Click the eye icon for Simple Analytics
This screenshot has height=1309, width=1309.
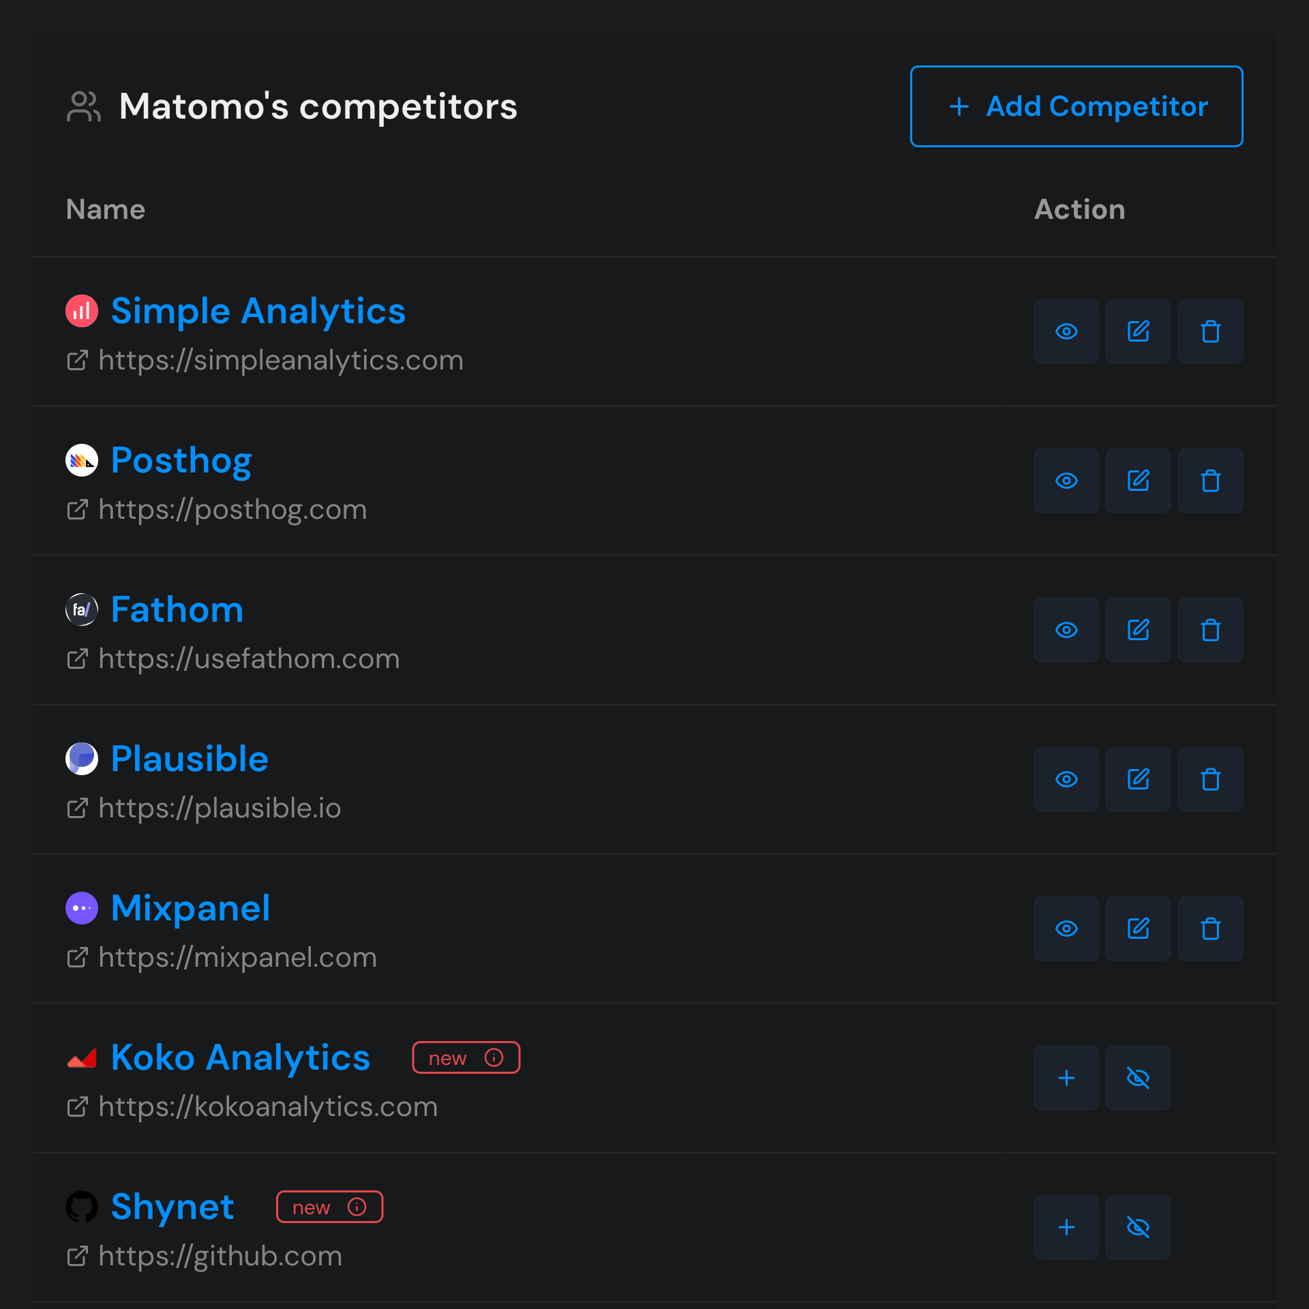pyautogui.click(x=1066, y=331)
